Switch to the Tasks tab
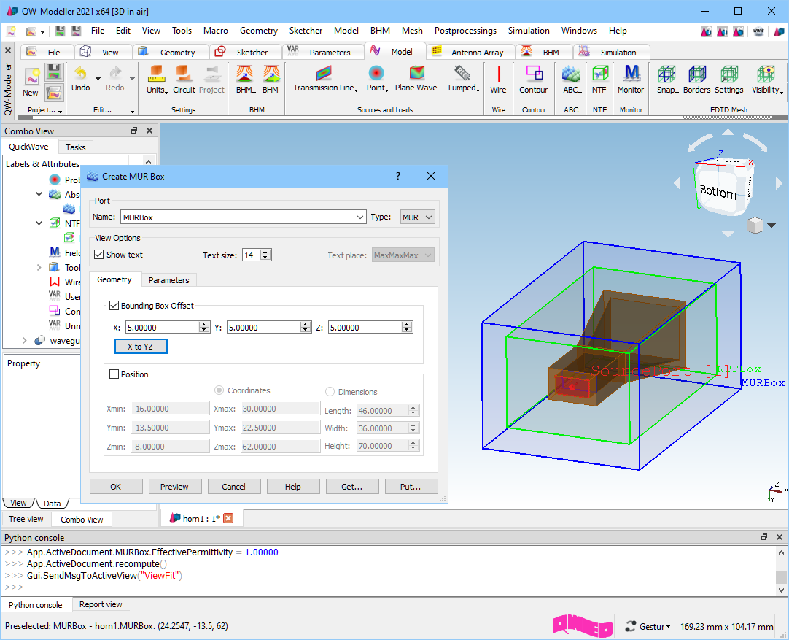This screenshot has height=640, width=789. click(76, 147)
